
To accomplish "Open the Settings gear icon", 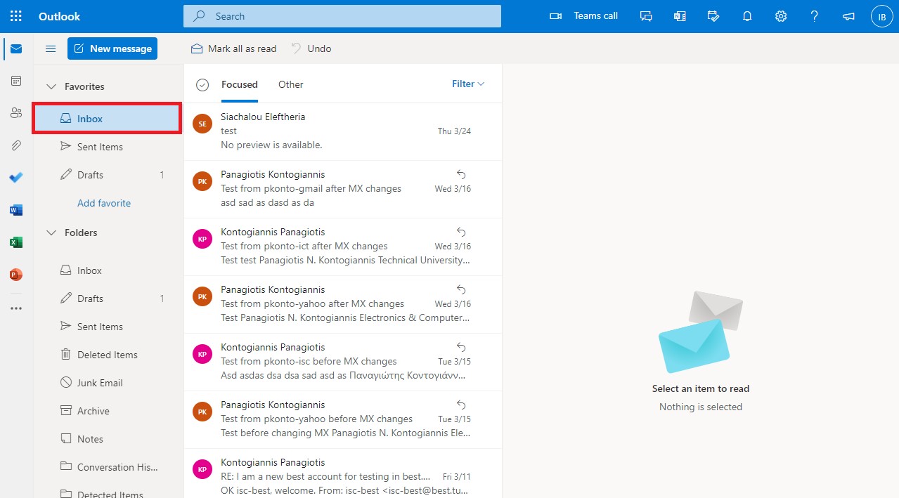I will 780,16.
